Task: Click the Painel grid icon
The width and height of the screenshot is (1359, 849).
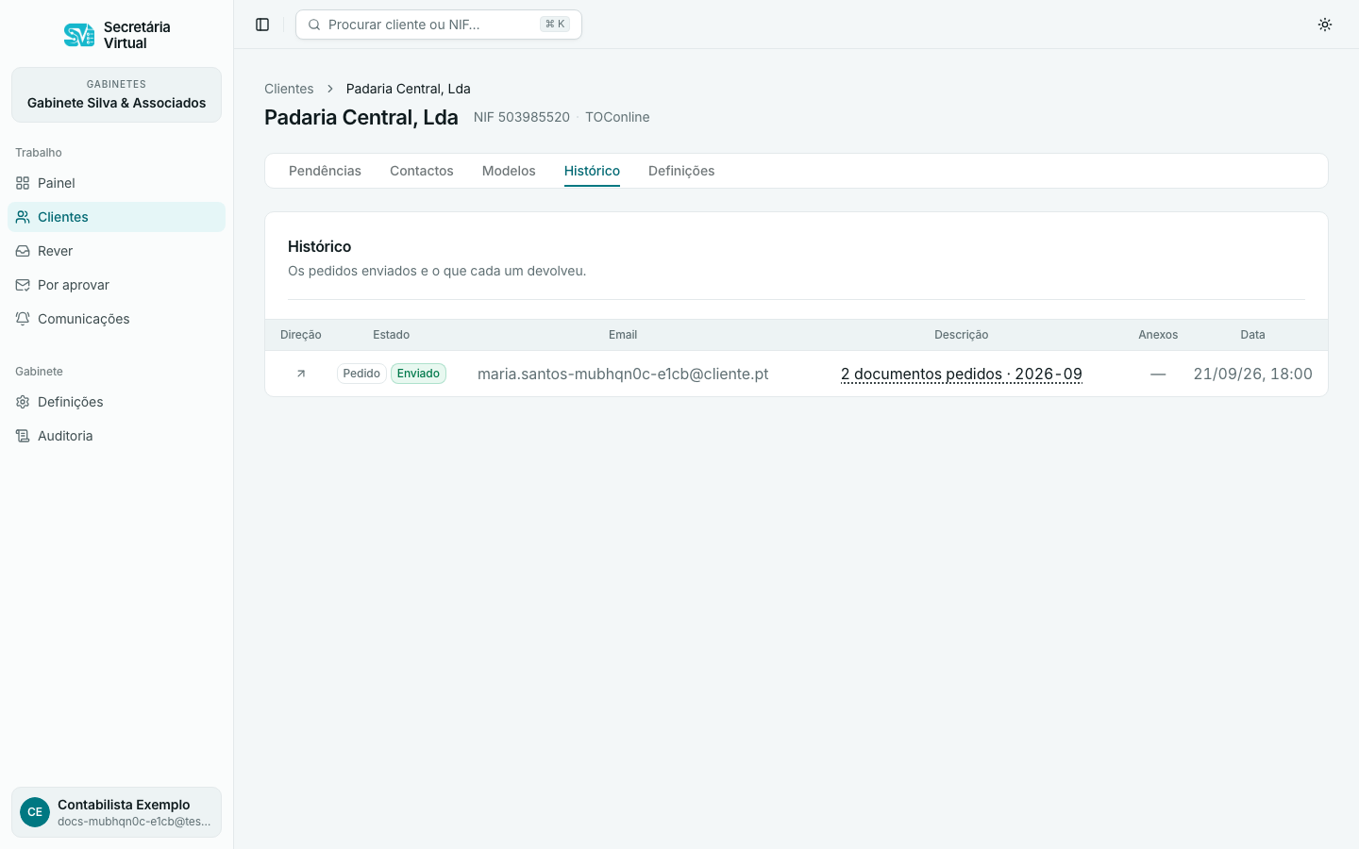Action: (x=23, y=183)
